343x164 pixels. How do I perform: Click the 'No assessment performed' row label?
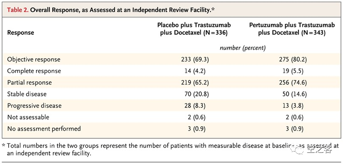(44, 128)
